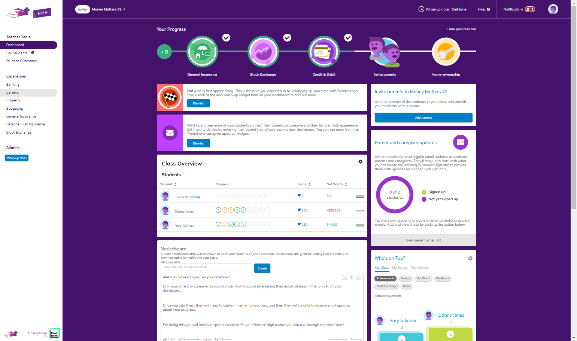Sort students by Student column

point(168,184)
